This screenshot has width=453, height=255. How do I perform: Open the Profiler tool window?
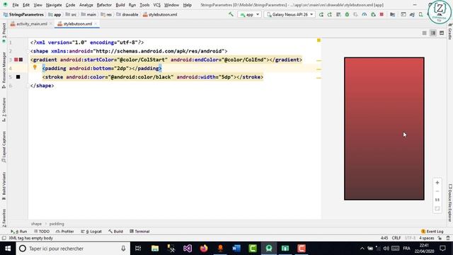pyautogui.click(x=64, y=232)
